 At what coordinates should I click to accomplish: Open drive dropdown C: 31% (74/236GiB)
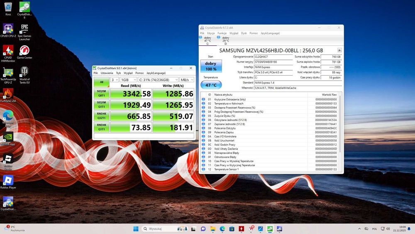pos(158,80)
